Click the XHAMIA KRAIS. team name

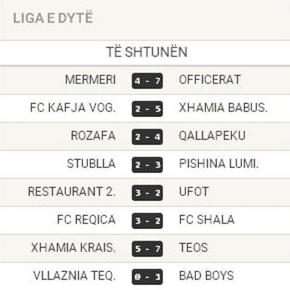tap(73, 248)
